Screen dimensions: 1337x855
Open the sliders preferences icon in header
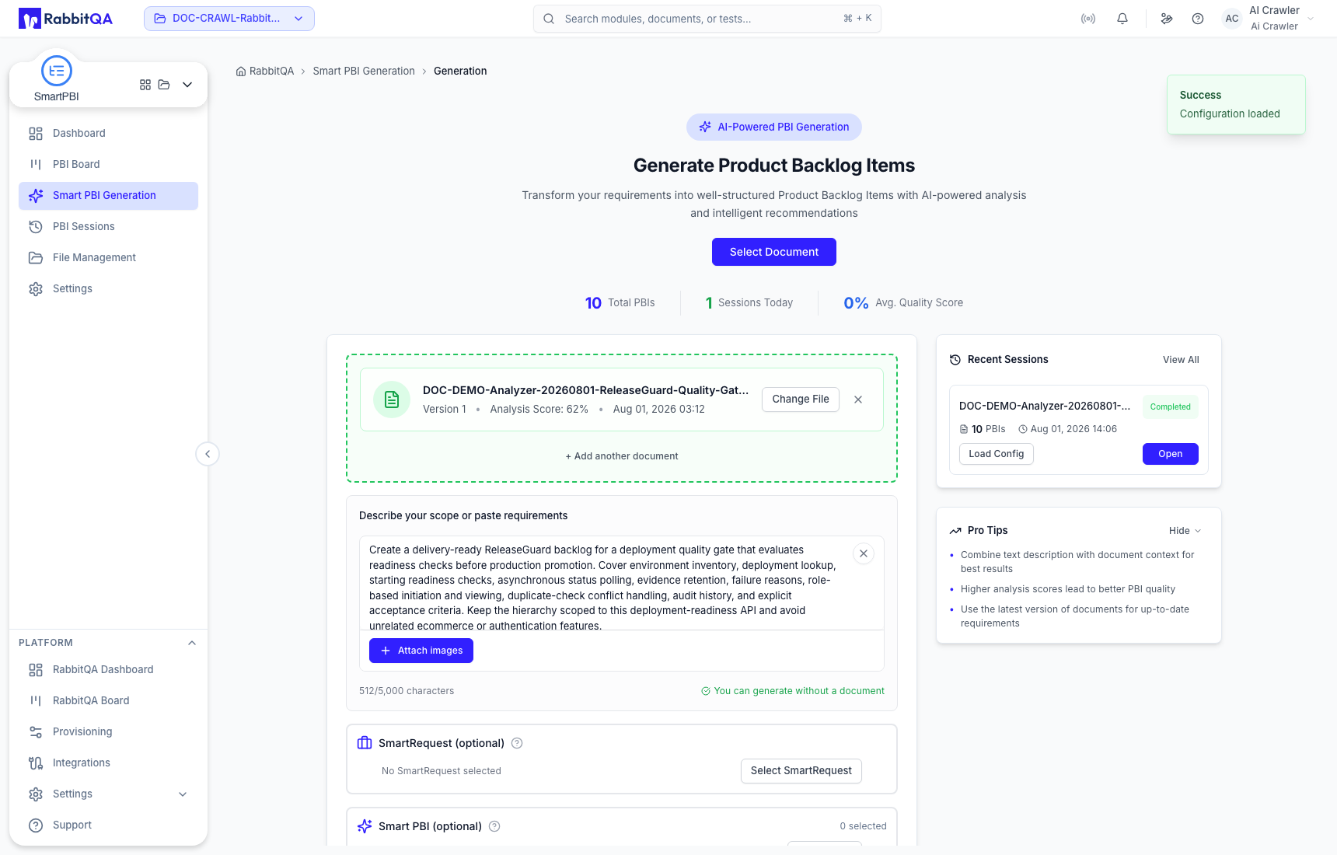coord(1167,19)
